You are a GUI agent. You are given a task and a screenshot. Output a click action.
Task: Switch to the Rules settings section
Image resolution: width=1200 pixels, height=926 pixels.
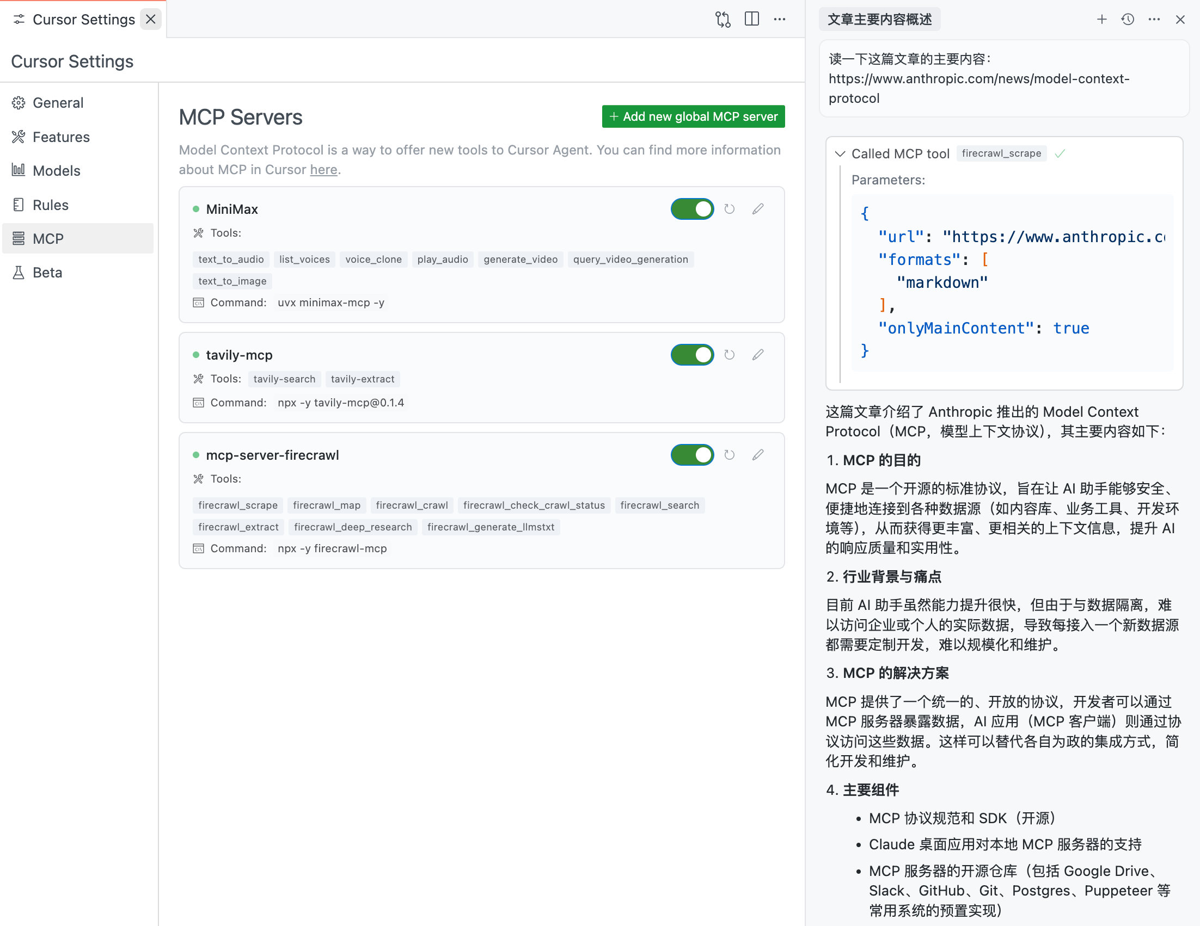[51, 205]
